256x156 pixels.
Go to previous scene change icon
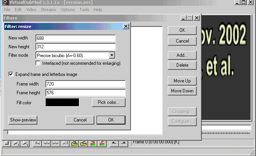tap(92, 143)
